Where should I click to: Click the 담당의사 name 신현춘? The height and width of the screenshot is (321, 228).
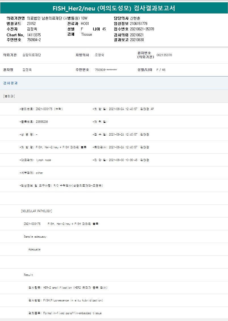point(135,18)
